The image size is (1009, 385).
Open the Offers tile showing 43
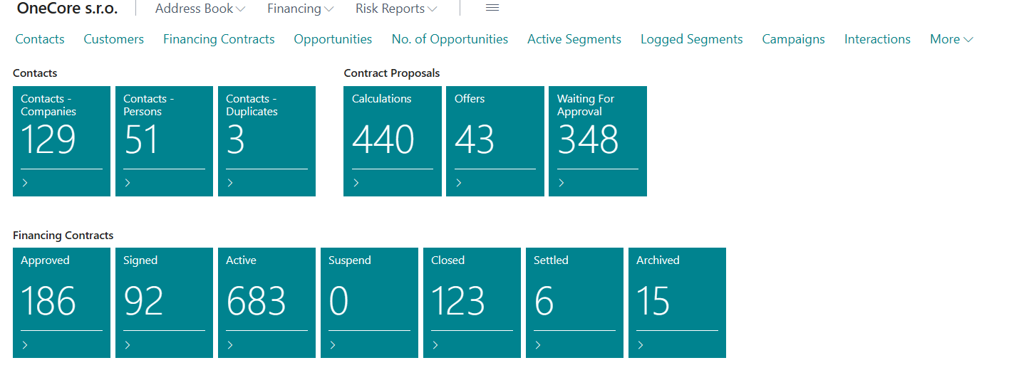[495, 139]
